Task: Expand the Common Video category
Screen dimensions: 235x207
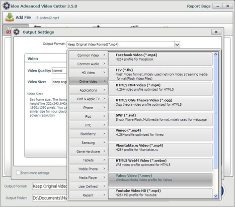Action: 88,55
